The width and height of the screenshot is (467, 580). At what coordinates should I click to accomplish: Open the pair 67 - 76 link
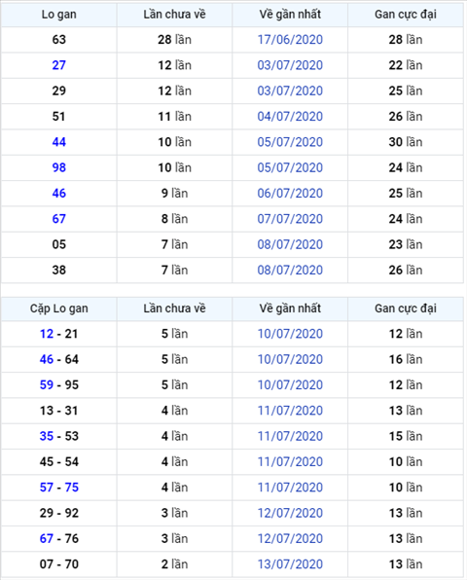pyautogui.click(x=58, y=538)
